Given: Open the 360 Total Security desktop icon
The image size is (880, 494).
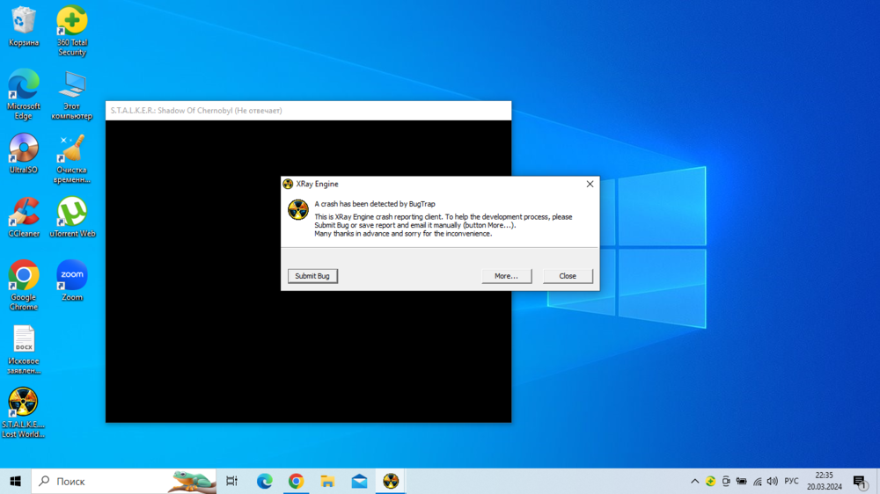Looking at the screenshot, I should [72, 31].
